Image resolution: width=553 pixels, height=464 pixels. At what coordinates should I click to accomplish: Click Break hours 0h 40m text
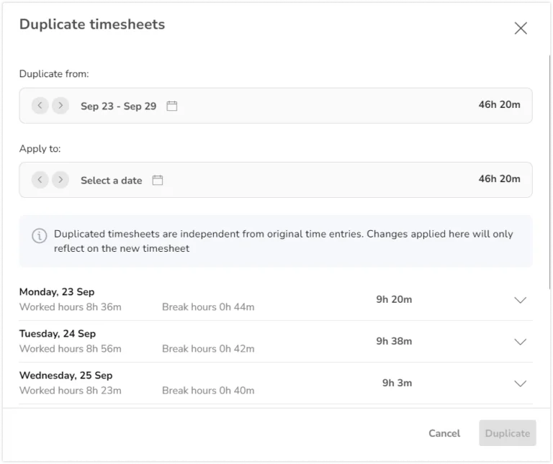[x=208, y=391]
